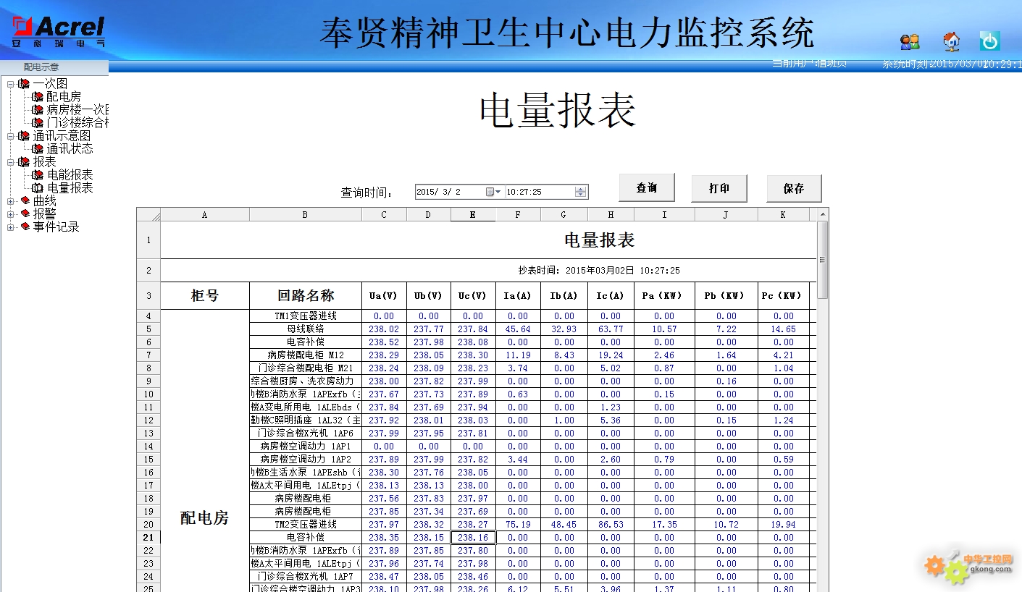
Task: Click the 配电房 merged cell
Action: pyautogui.click(x=205, y=450)
